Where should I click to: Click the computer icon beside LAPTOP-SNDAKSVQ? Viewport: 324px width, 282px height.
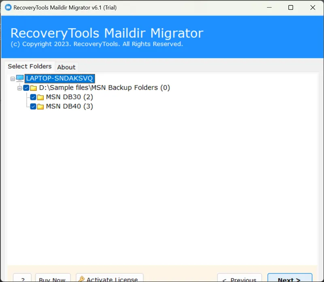click(20, 78)
